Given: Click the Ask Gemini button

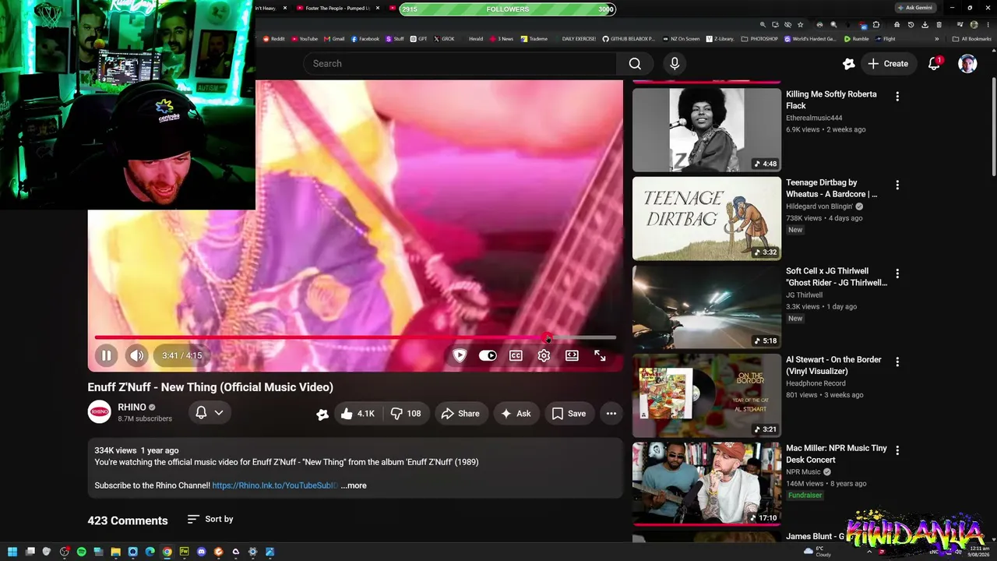Looking at the screenshot, I should [x=914, y=8].
